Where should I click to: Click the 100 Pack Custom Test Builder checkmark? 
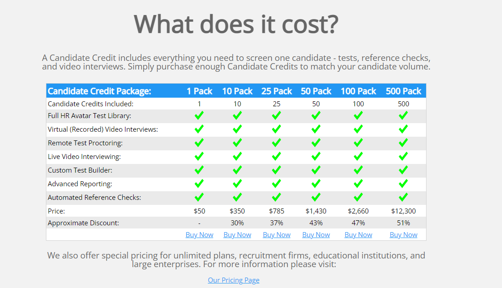(358, 170)
